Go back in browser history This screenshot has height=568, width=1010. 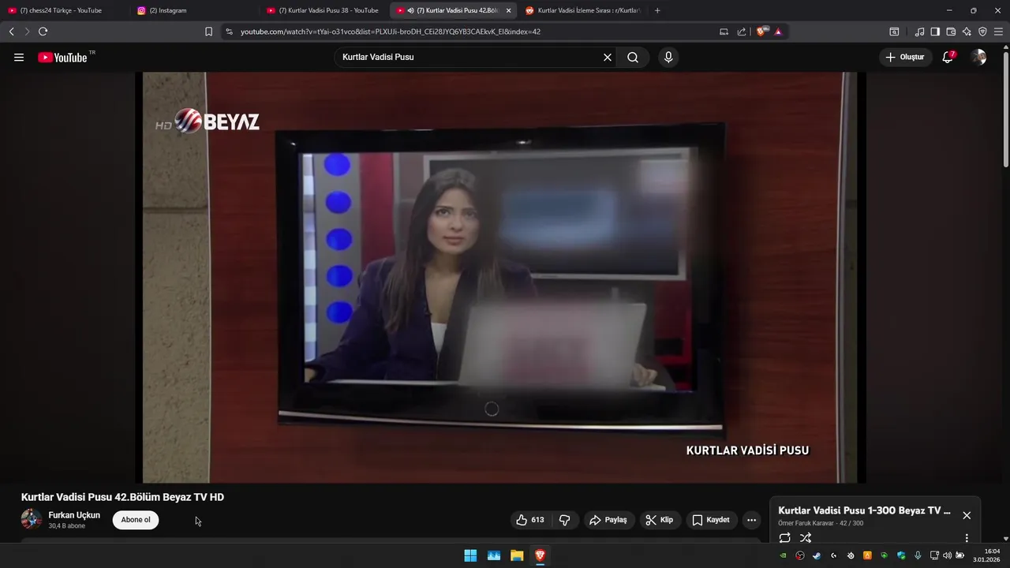[11, 32]
